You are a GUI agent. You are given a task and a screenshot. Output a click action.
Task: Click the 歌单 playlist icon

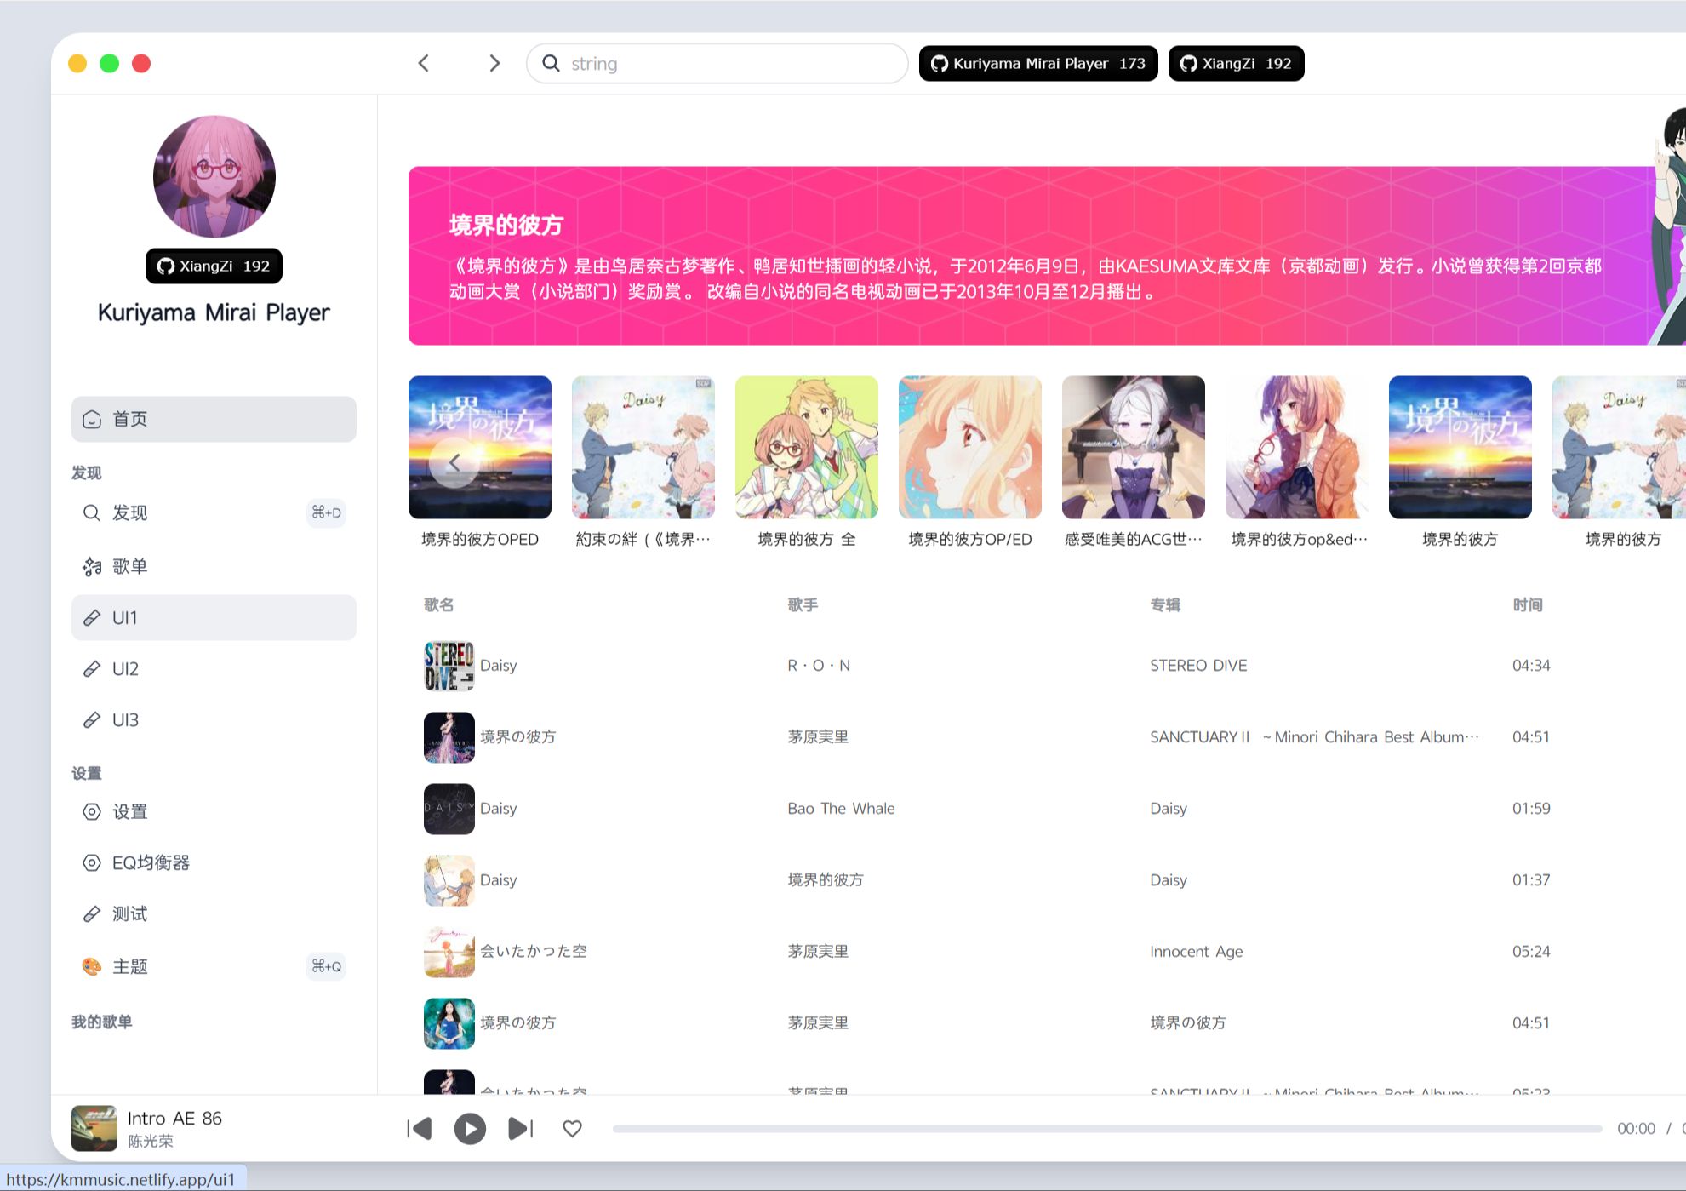92,566
